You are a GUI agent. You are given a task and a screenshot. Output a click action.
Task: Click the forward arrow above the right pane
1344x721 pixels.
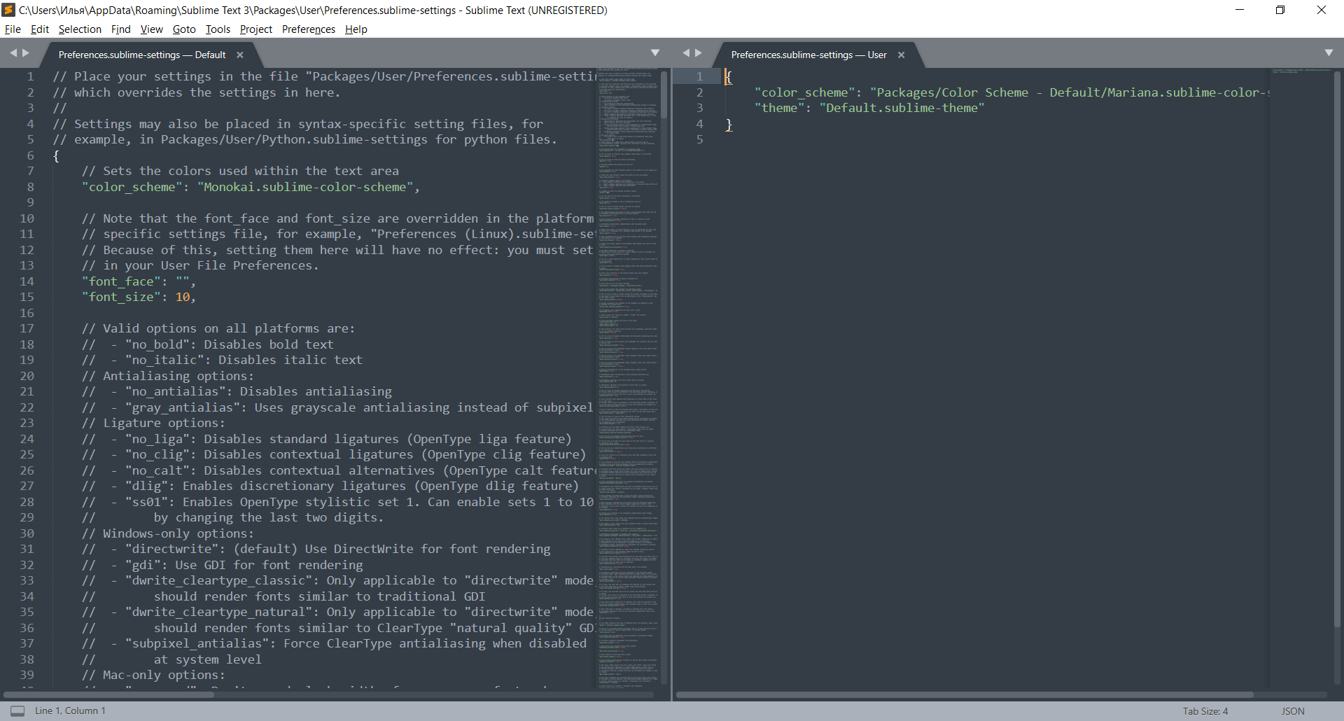pos(699,52)
